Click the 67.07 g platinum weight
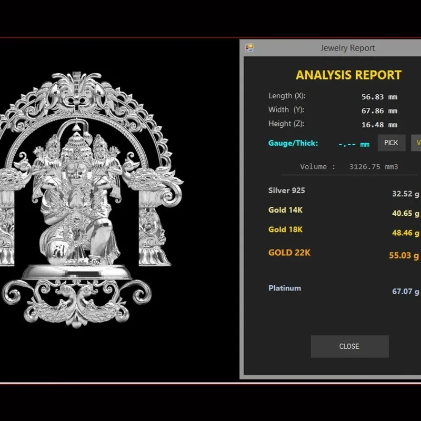 click(x=405, y=292)
